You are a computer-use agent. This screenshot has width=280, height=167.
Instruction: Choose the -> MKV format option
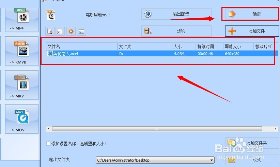[x=21, y=85]
